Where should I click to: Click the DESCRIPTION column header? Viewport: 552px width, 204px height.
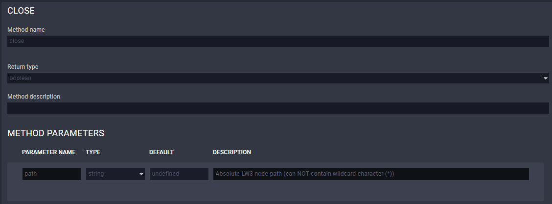[x=232, y=152]
